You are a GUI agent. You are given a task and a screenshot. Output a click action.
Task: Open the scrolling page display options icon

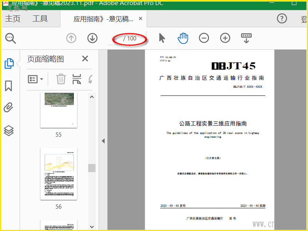pyautogui.click(x=246, y=38)
